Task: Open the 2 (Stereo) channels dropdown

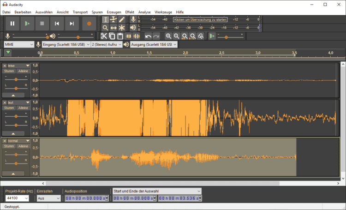Action: (x=107, y=44)
